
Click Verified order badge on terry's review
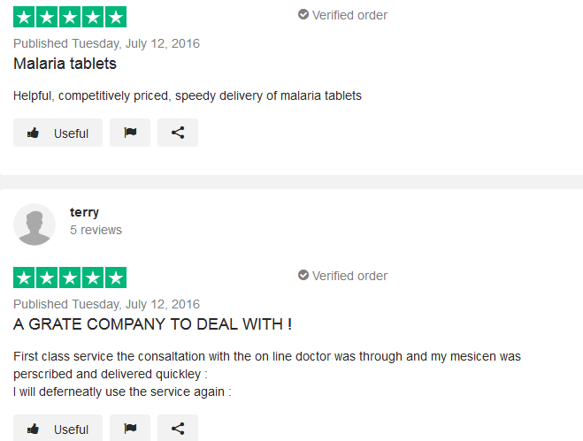pos(342,276)
